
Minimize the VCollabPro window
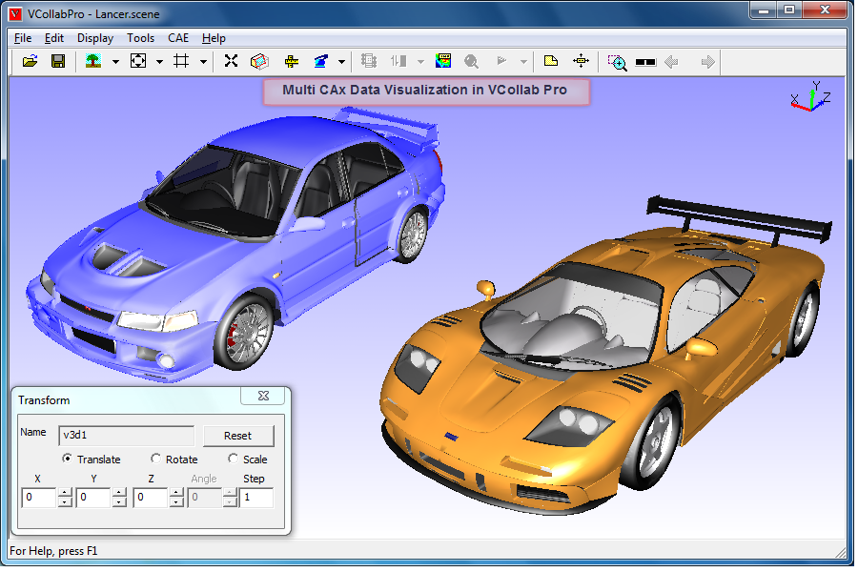click(765, 10)
